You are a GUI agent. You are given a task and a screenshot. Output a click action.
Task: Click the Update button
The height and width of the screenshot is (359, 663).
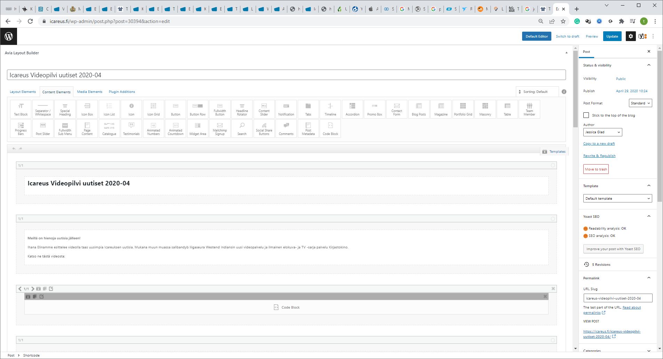pyautogui.click(x=612, y=36)
